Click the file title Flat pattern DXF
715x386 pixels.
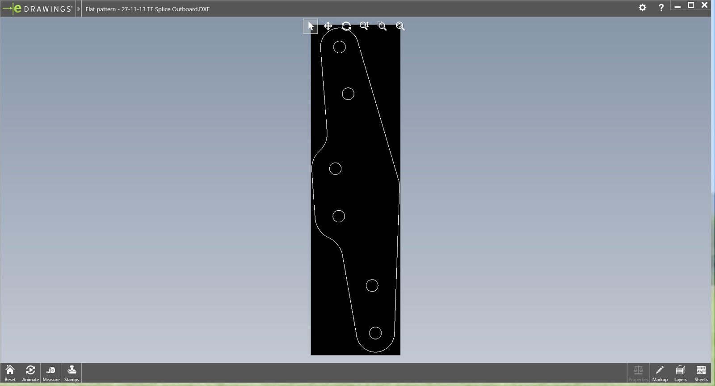(147, 9)
